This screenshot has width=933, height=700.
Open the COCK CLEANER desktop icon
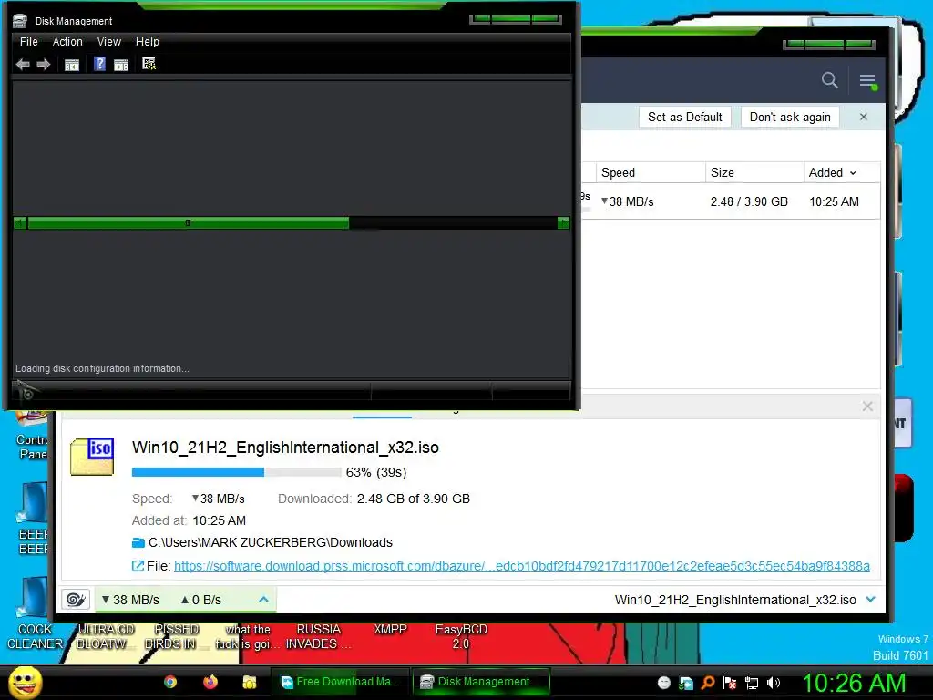pos(34,613)
